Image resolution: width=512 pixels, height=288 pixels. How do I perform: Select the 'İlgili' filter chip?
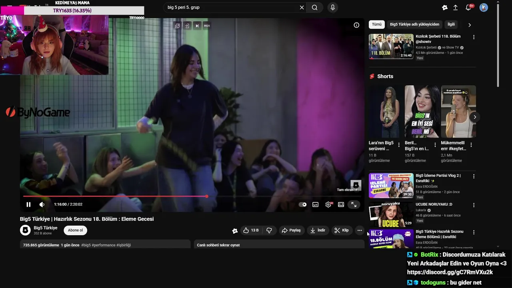[x=451, y=24]
